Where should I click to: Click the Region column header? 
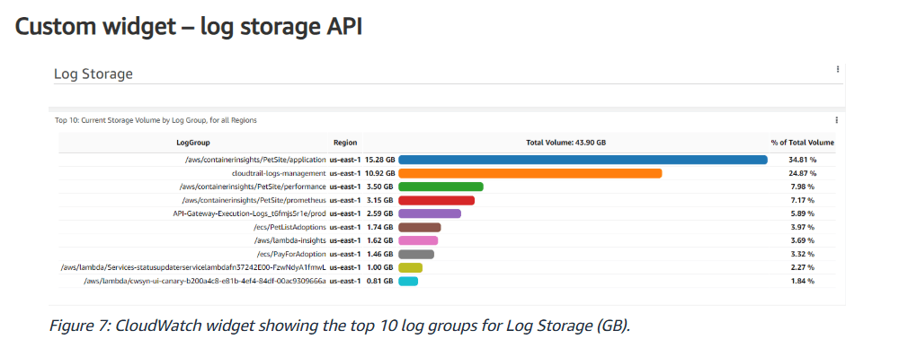pos(345,143)
